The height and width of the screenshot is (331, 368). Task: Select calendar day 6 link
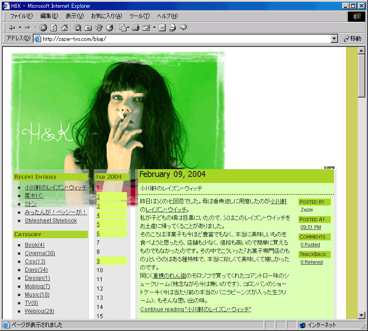98,234
